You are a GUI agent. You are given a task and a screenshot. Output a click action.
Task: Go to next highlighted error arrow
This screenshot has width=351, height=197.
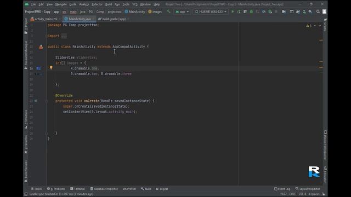(x=320, y=26)
